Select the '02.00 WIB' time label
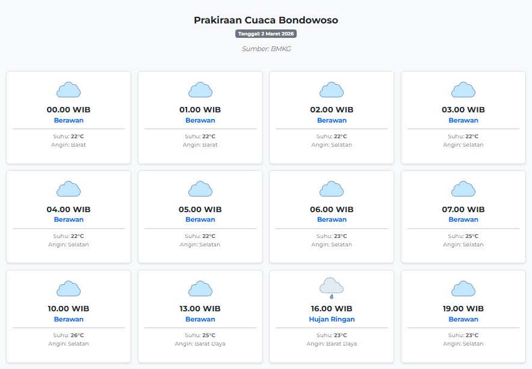Screen dimensions: 532x369 click(332, 109)
